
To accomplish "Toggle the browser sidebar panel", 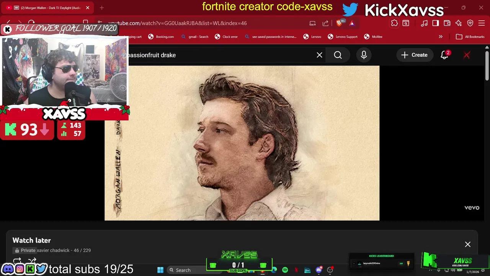I will click(x=436, y=23).
